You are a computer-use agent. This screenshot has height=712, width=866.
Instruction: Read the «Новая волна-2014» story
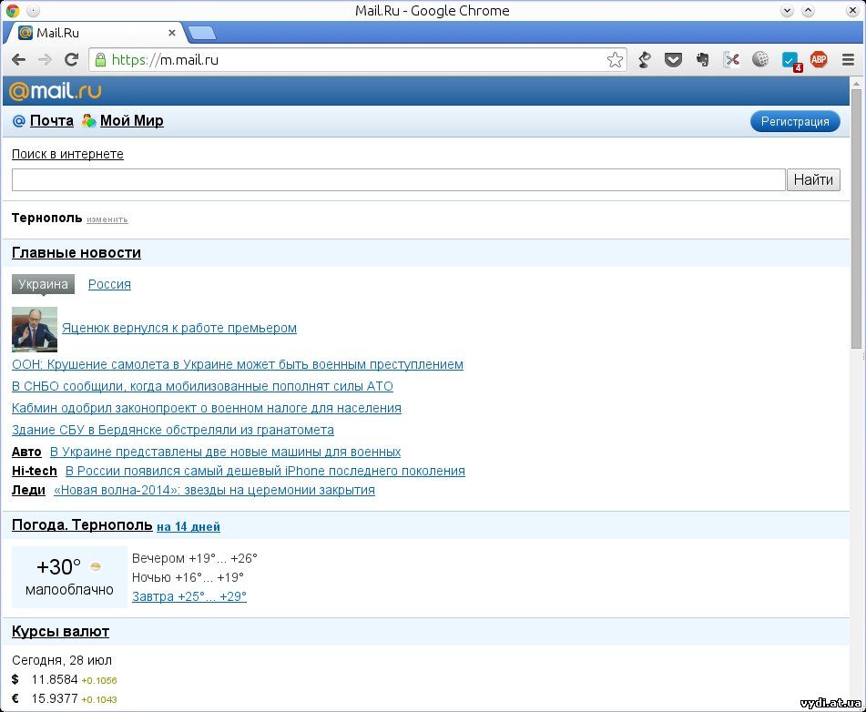pyautogui.click(x=214, y=490)
